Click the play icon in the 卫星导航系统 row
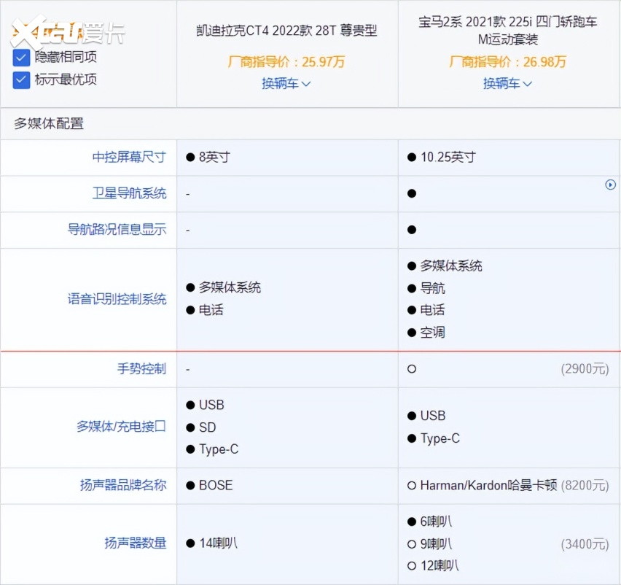This screenshot has height=585, width=621. click(x=611, y=185)
